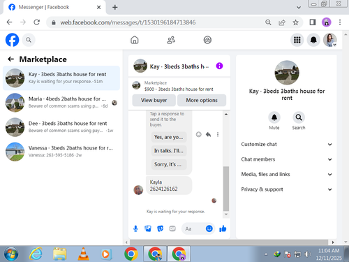Open the Facebook menu grid icon
349x262 pixels.
tap(297, 40)
